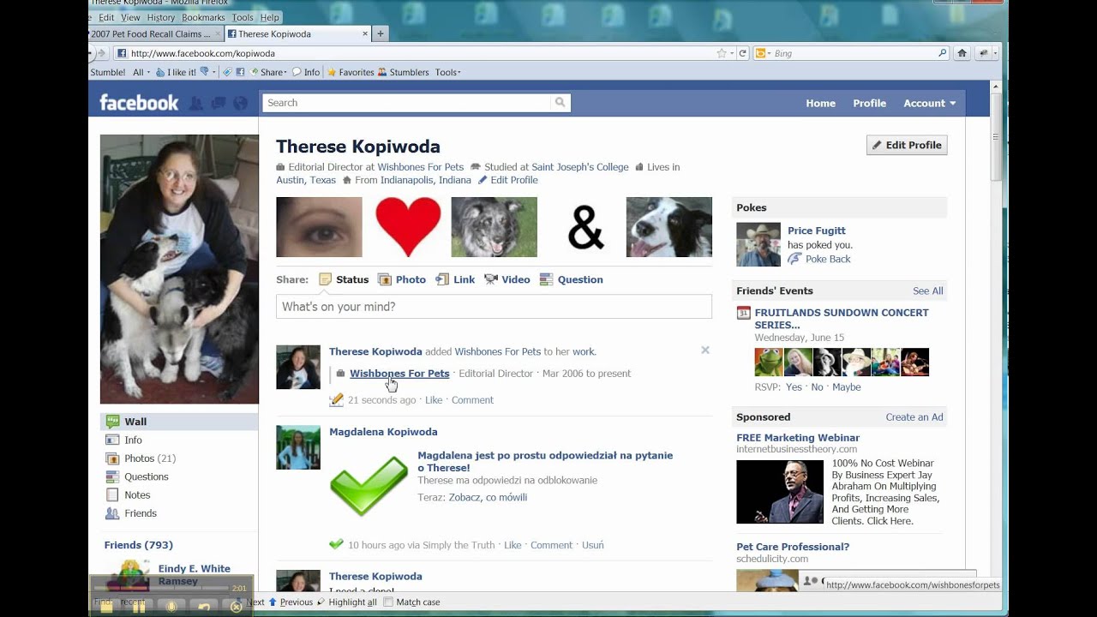Screen dimensions: 1097x617
Task: Toggle Highlight all in find bar
Action: click(347, 602)
